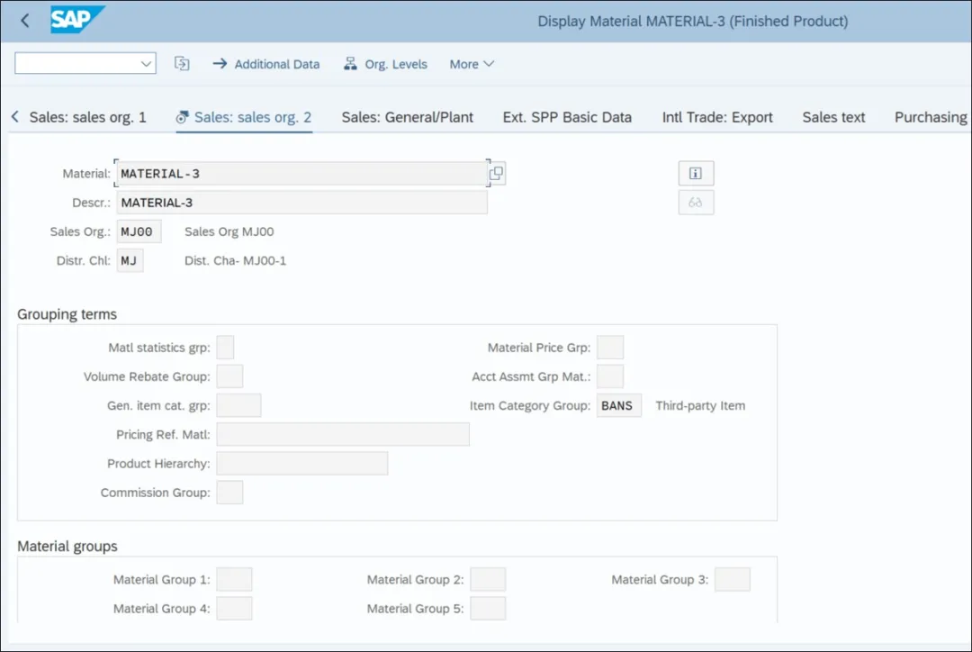Click the Matl statistics grp field

coord(225,348)
